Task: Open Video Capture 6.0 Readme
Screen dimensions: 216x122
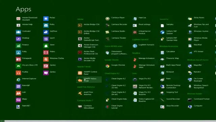Action: click(143, 100)
